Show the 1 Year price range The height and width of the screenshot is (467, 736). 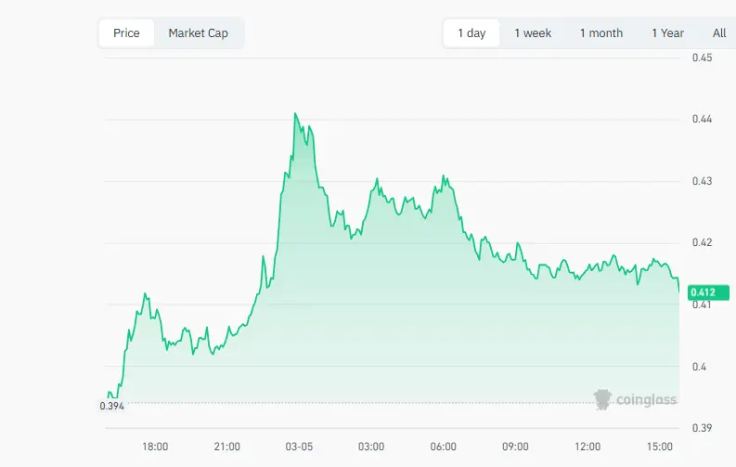tap(667, 33)
